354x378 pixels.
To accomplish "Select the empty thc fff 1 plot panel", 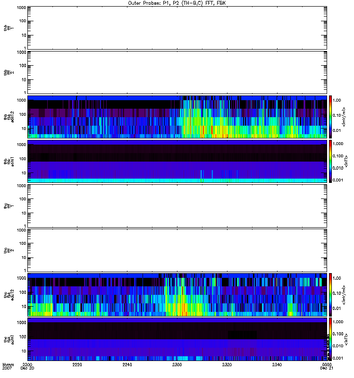I will click(x=177, y=206).
